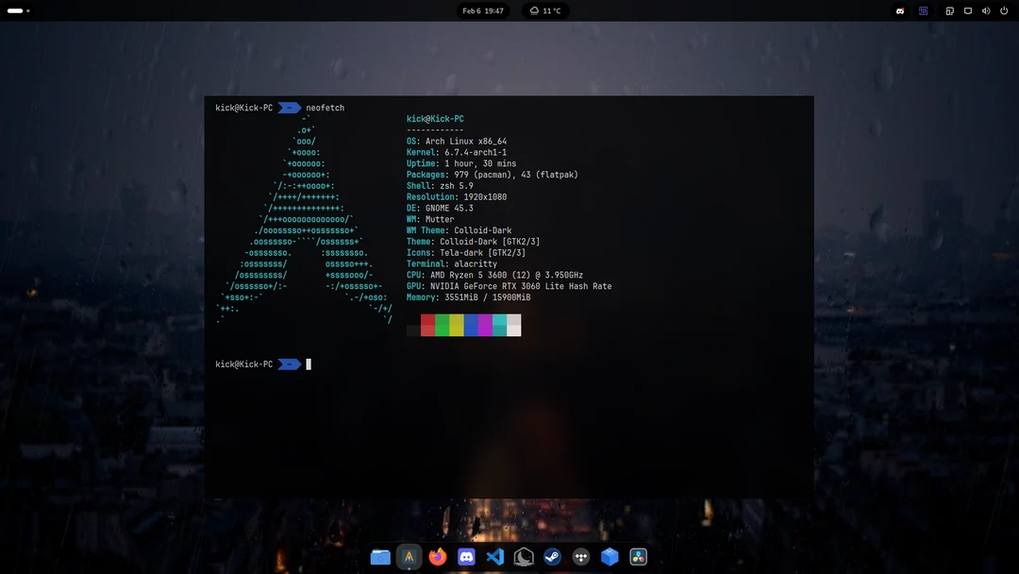
Task: Click the dotted app grid icon in the dock
Action: click(579, 557)
